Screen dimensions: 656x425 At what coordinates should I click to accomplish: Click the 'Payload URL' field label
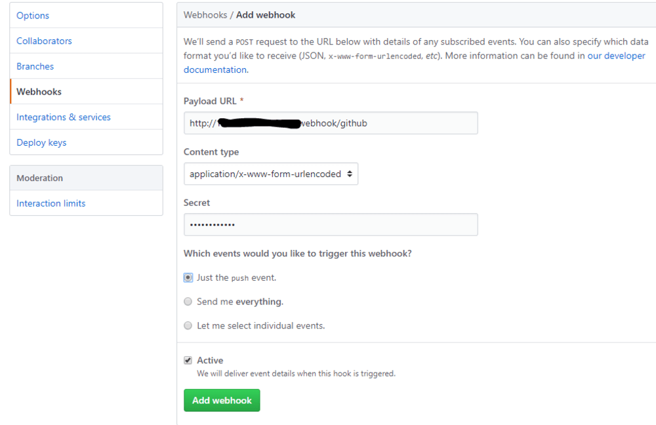point(210,101)
